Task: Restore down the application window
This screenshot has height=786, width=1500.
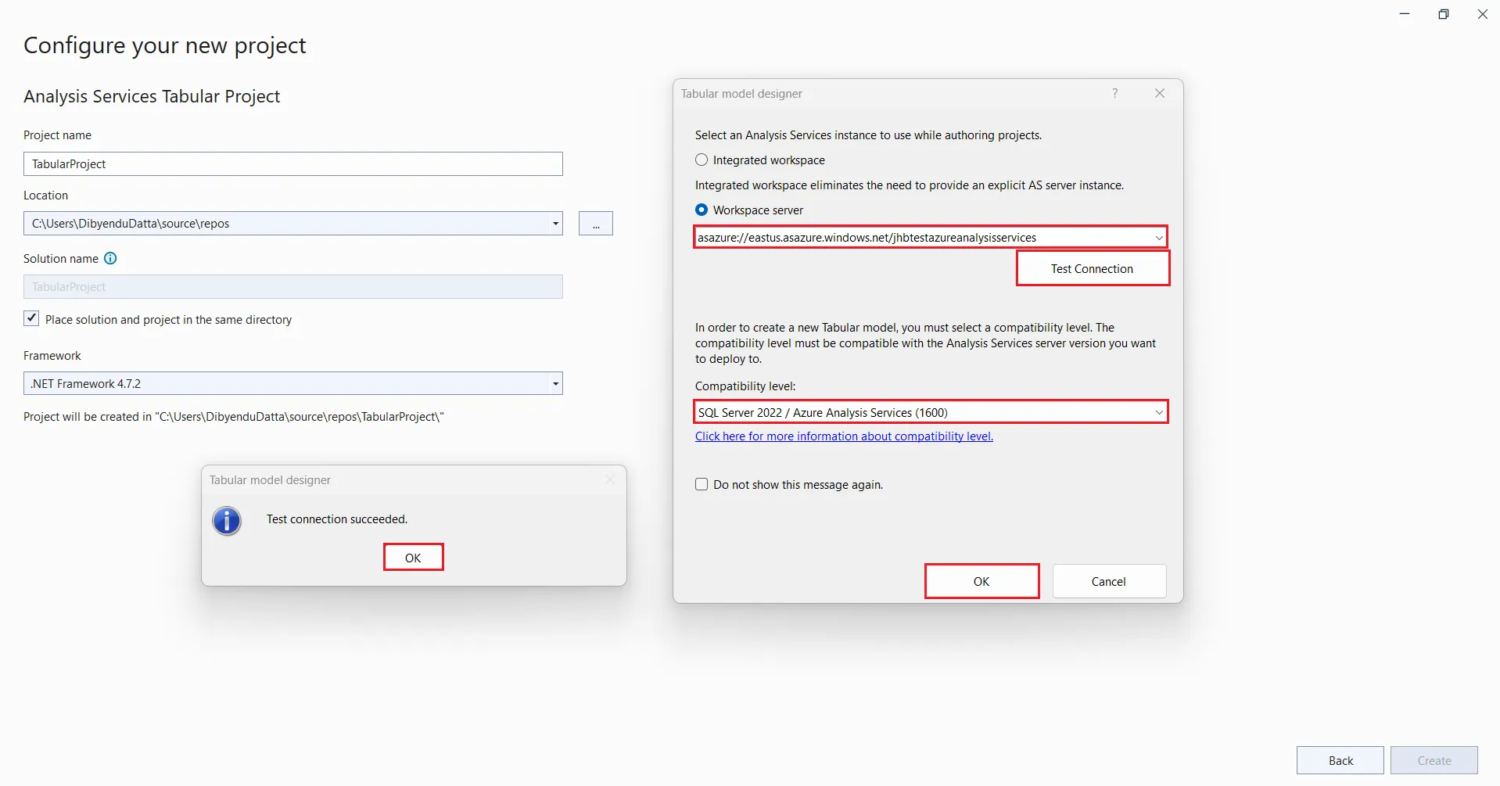Action: [1444, 14]
